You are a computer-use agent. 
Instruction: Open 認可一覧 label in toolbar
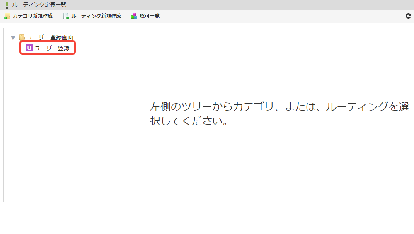(x=150, y=16)
